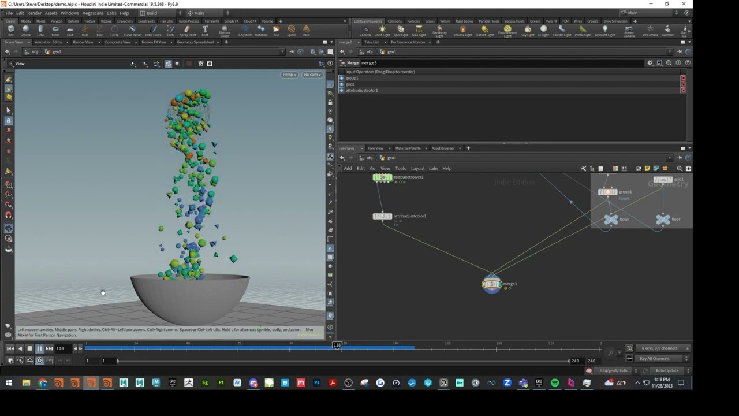Remove the group1 input with its red button
The height and width of the screenshot is (416, 739).
pos(684,78)
